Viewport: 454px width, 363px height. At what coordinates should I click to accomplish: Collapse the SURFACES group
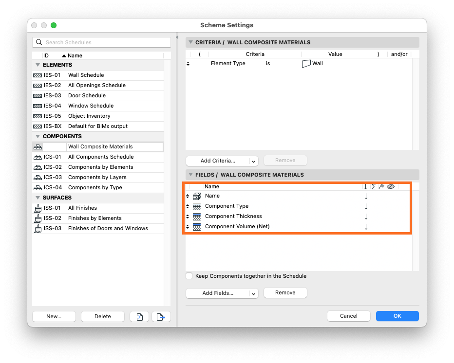click(x=38, y=198)
